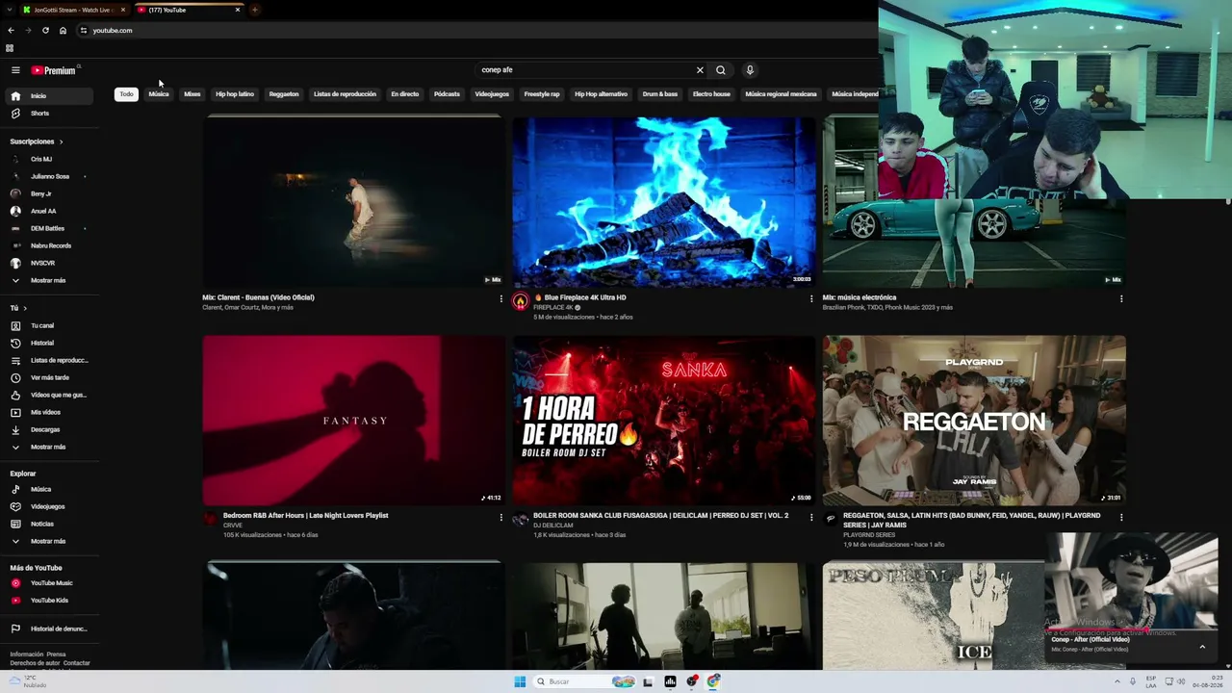Screen dimensions: 1232x693
Task: Select the Freestyle rap filter chip
Action: [542, 94]
